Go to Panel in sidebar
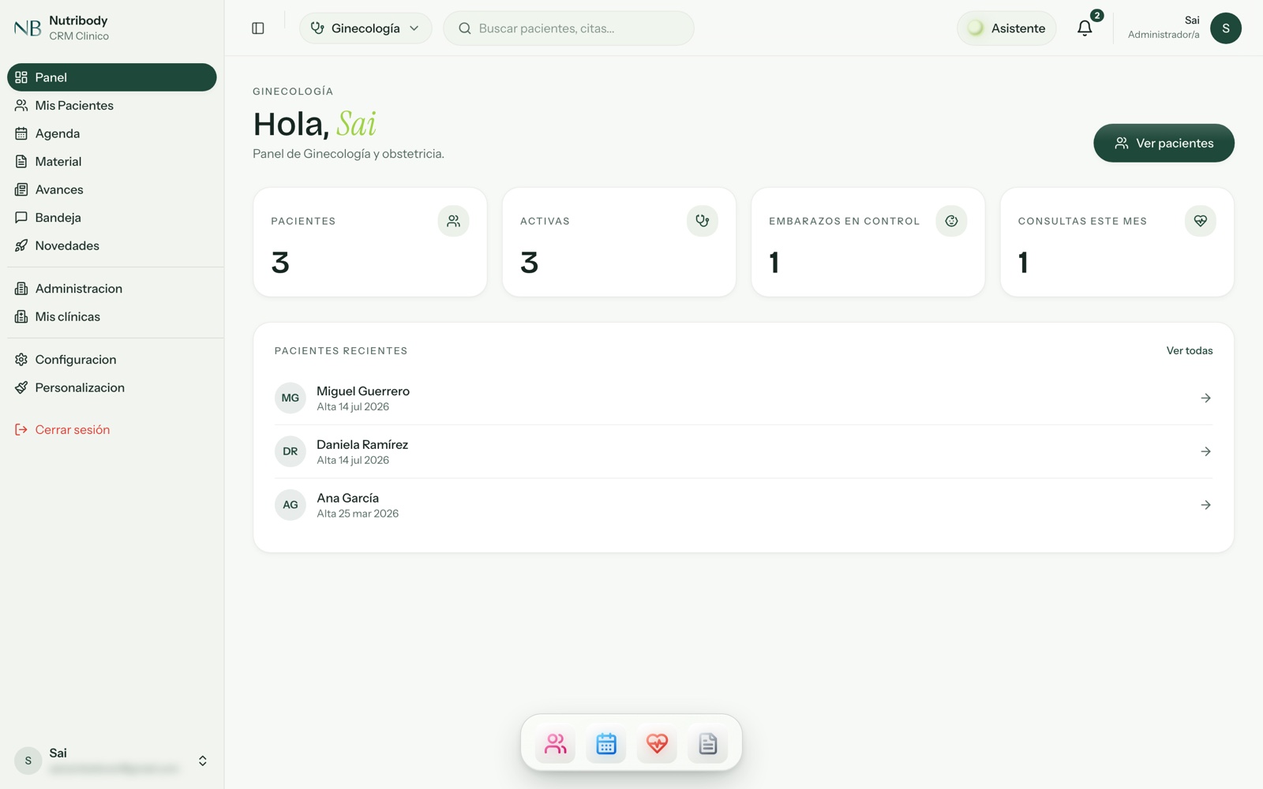This screenshot has height=789, width=1263. (x=112, y=77)
